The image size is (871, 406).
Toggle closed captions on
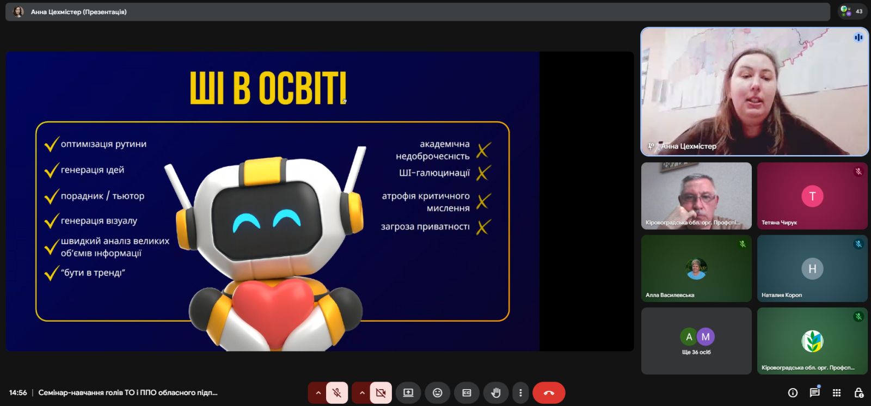[x=467, y=392]
